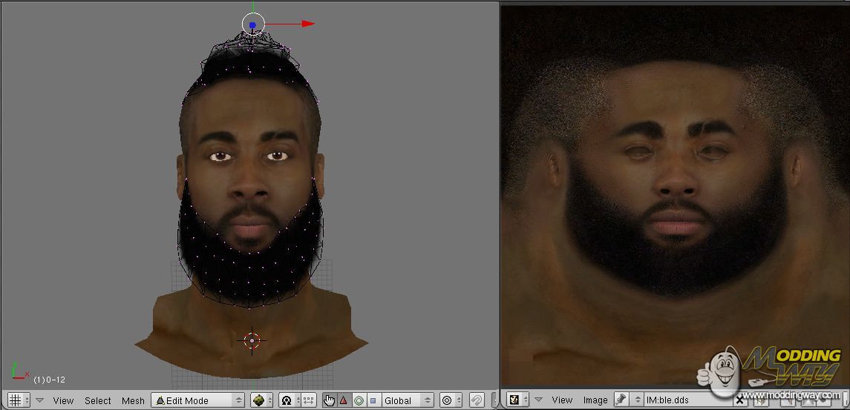Click the pivot point magnet icon
850x410 pixels.
287,400
